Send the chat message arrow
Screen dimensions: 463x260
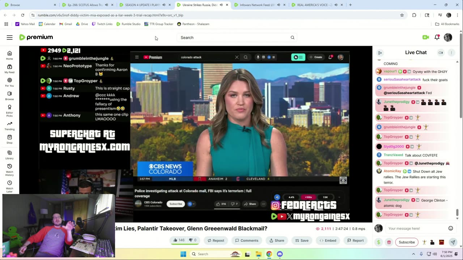tap(453, 242)
